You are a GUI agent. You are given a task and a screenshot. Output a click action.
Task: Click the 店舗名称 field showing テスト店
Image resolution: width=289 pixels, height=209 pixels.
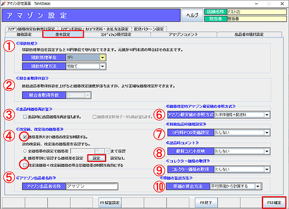click(257, 12)
